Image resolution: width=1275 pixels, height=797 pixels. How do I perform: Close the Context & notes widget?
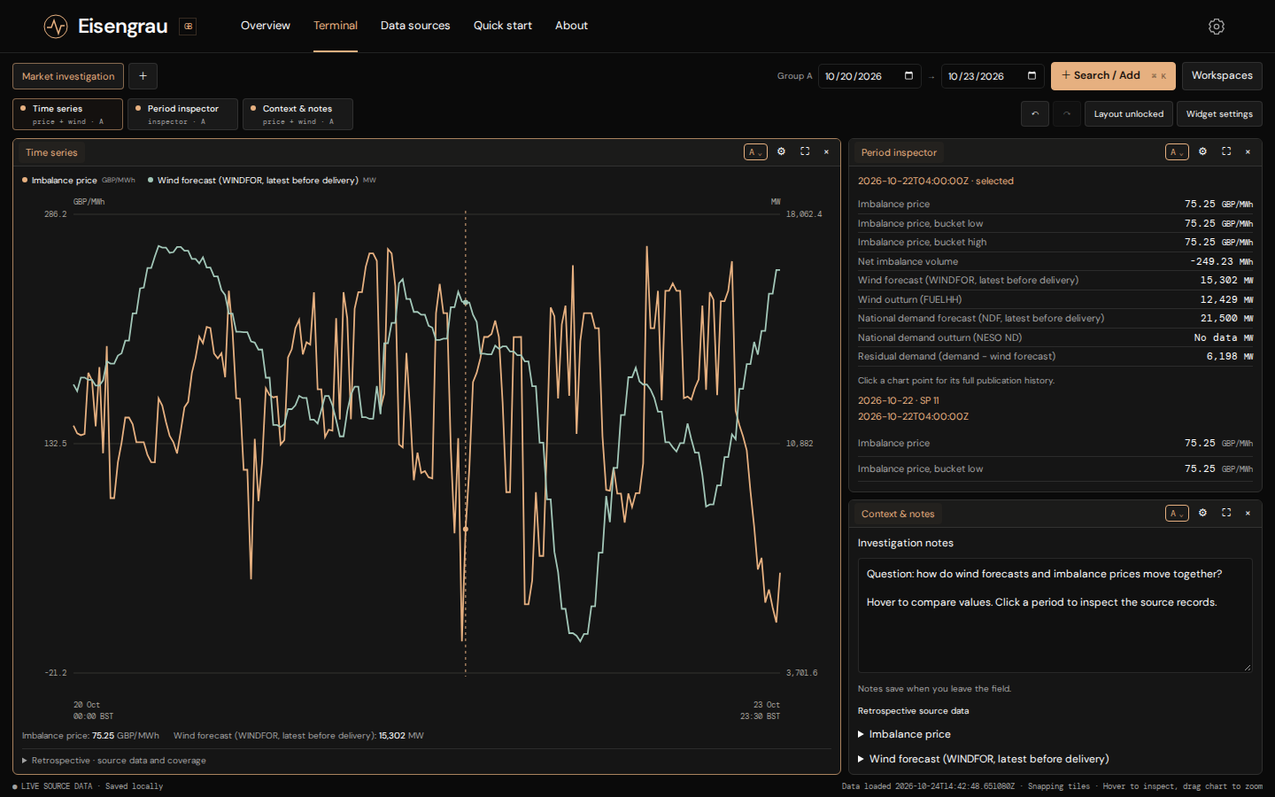coord(1248,513)
